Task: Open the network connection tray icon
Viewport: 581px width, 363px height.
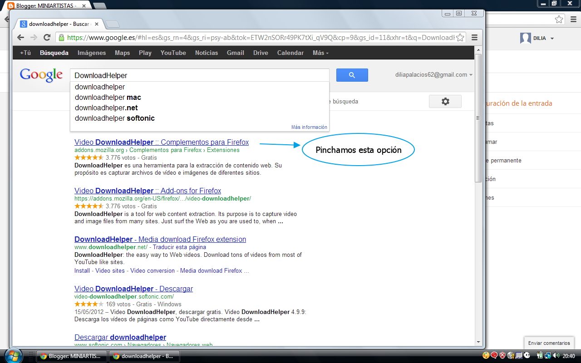Action: 548,355
